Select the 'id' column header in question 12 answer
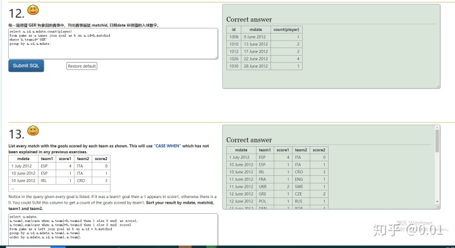The image size is (455, 248). click(234, 29)
